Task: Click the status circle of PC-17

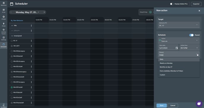Action: 12,41
